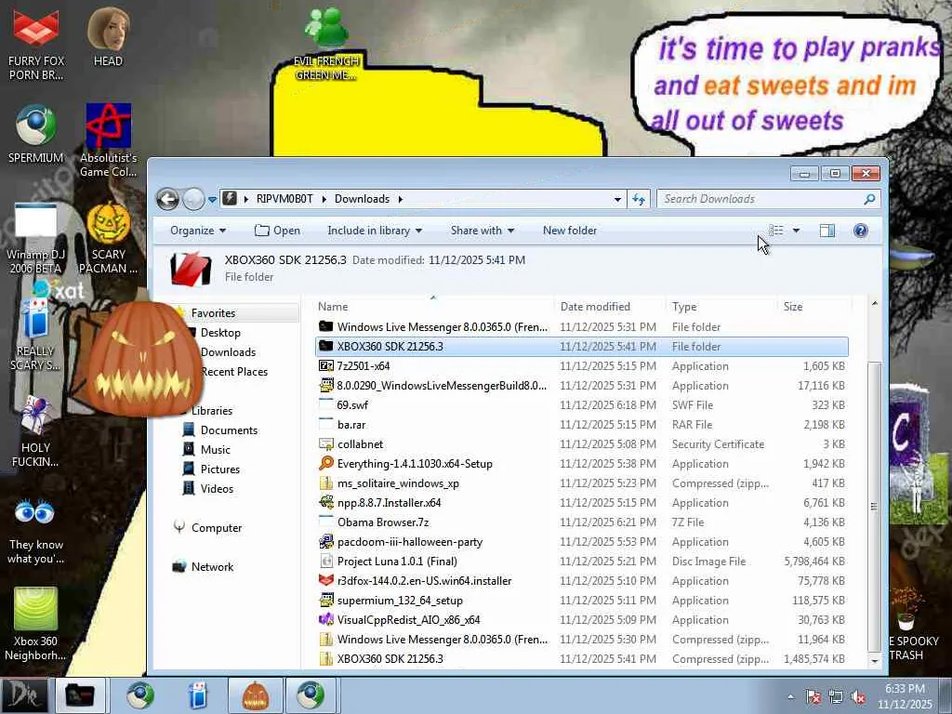This screenshot has height=714, width=952.
Task: Refresh the Downloads folder address bar
Action: pyautogui.click(x=639, y=199)
